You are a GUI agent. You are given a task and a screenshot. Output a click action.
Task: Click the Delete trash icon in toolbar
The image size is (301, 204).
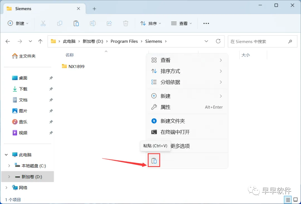pyautogui.click(x=125, y=23)
